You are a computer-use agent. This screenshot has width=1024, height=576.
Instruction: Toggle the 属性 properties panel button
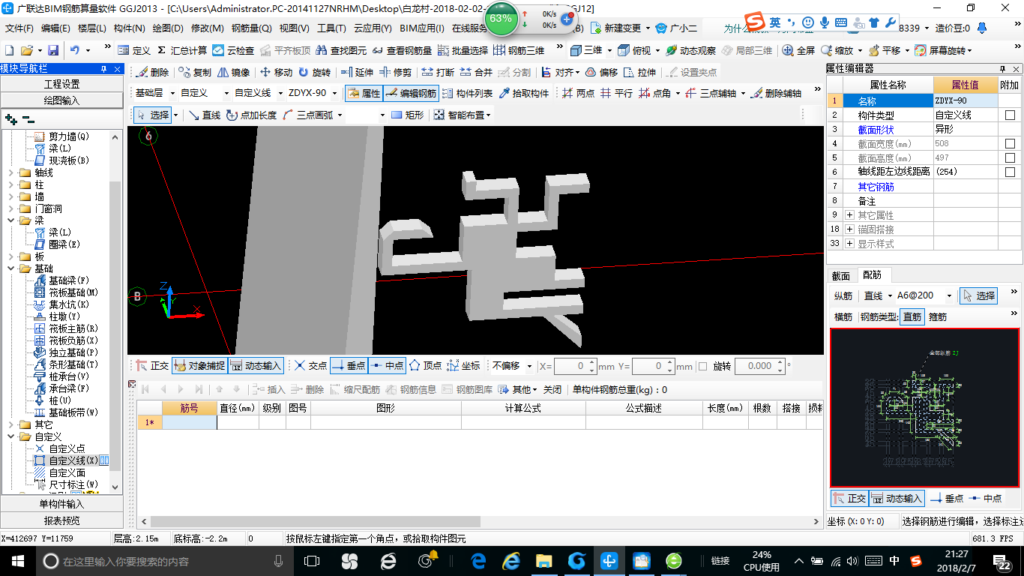(364, 94)
